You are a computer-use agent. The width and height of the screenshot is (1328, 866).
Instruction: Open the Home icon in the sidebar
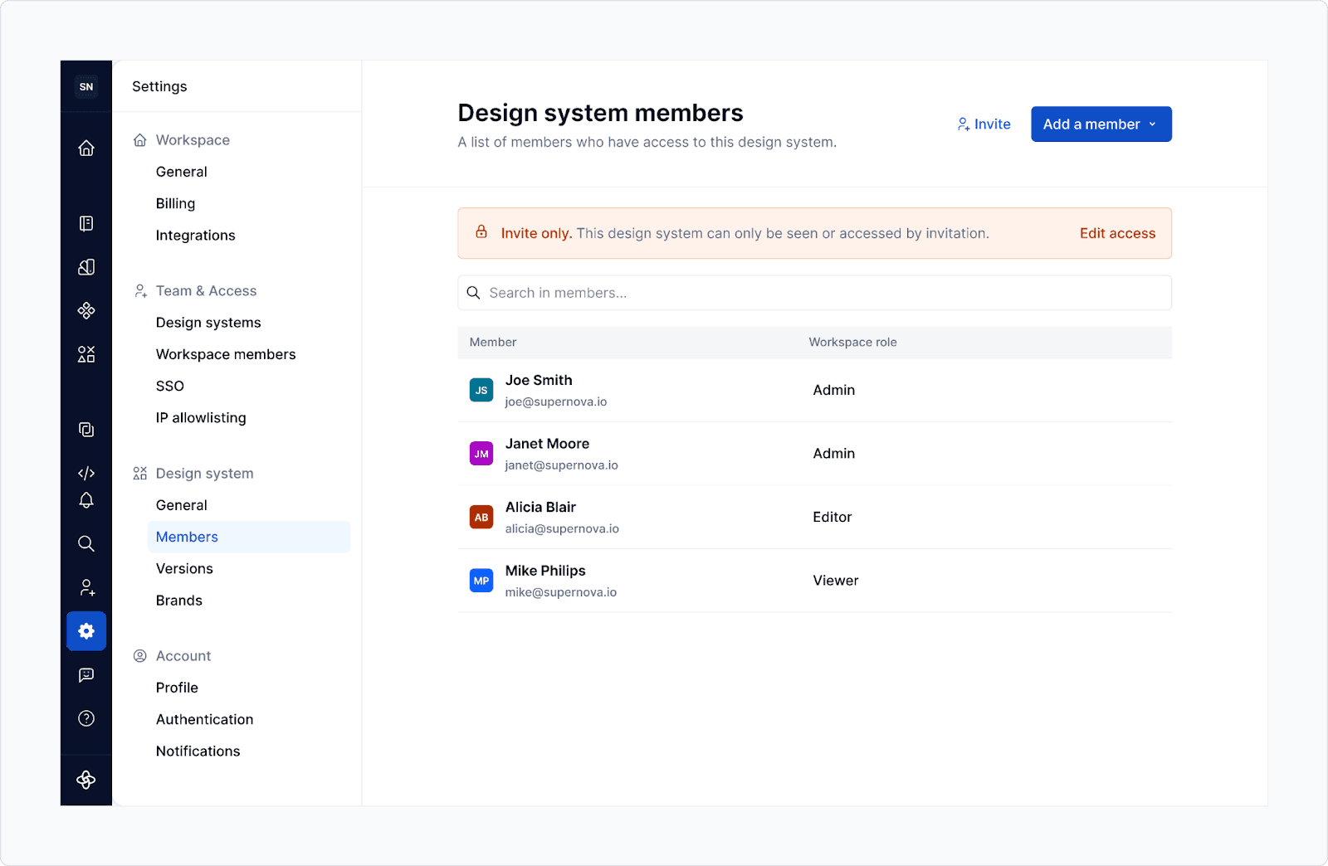(86, 148)
